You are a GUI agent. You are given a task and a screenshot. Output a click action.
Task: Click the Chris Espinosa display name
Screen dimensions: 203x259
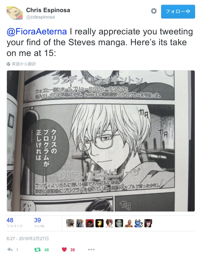[48, 10]
